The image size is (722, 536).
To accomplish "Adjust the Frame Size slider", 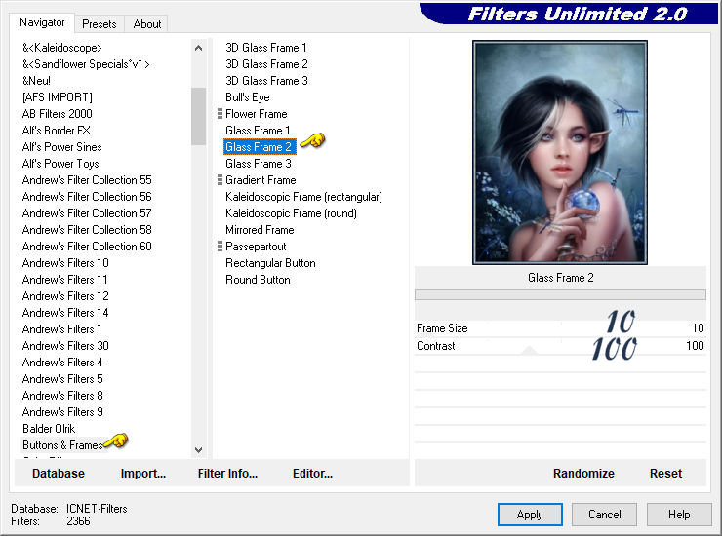I will pyautogui.click(x=560, y=328).
